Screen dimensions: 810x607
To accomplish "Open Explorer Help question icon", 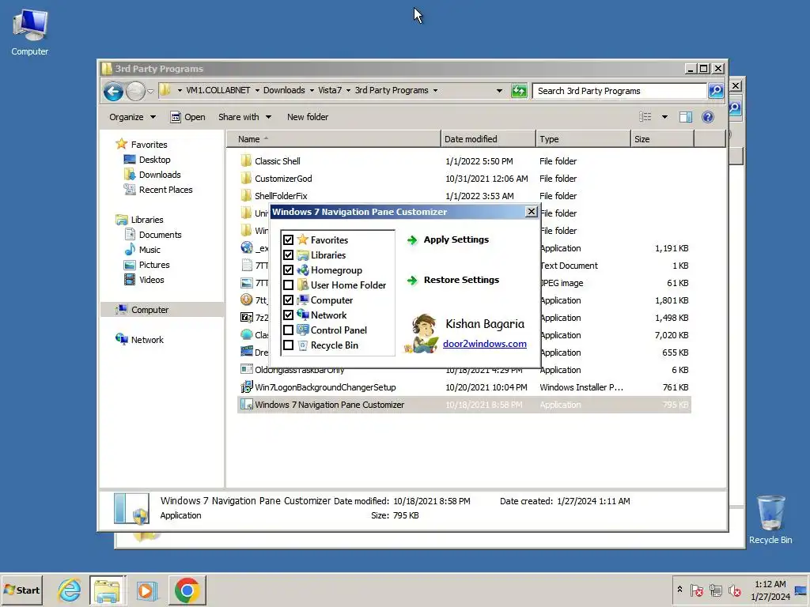I will click(708, 117).
